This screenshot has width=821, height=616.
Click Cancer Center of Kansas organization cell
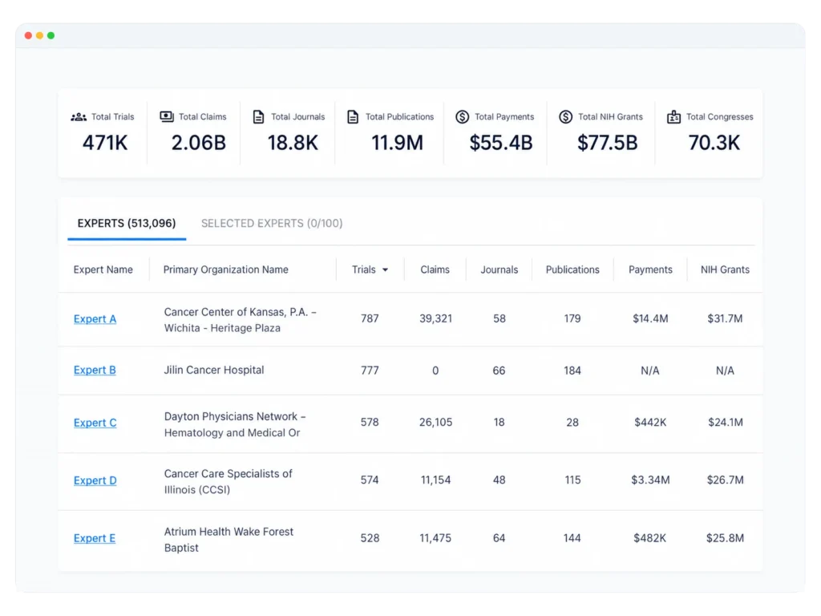pyautogui.click(x=241, y=320)
